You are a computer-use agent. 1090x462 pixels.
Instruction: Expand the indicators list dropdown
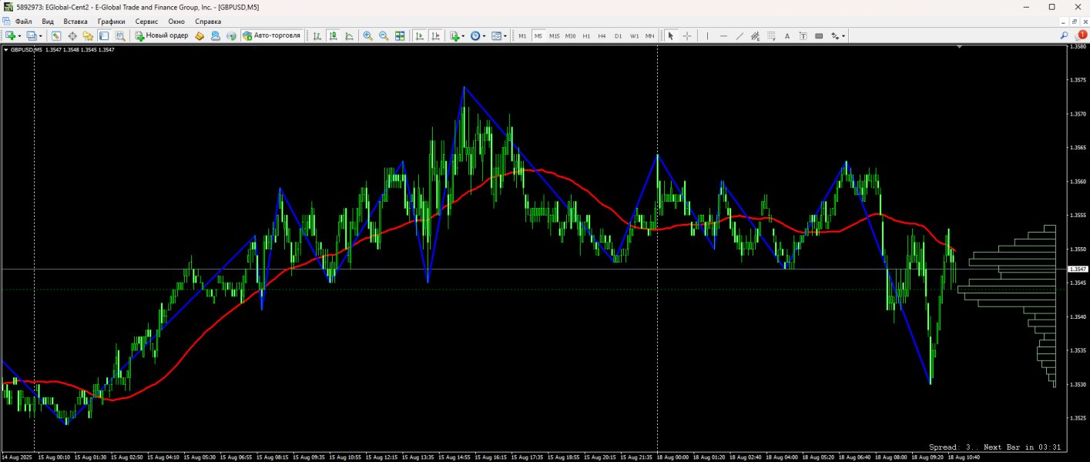click(x=463, y=36)
